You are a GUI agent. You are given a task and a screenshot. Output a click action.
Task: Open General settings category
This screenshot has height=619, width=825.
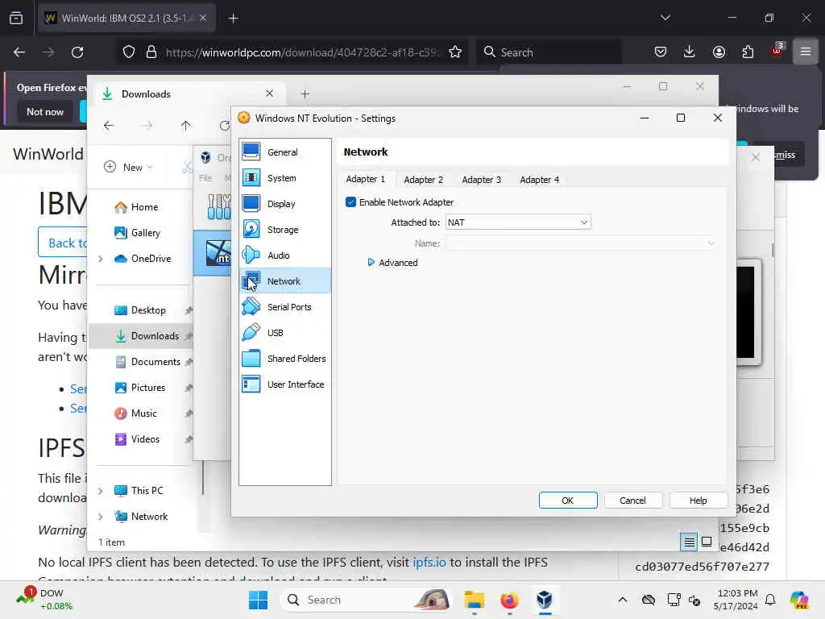coord(284,152)
